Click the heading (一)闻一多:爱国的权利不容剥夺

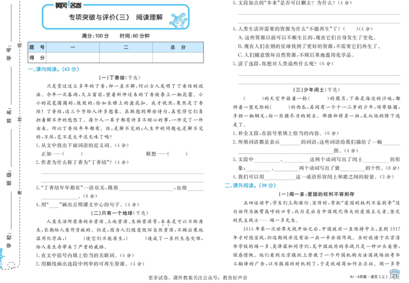(x=316, y=194)
